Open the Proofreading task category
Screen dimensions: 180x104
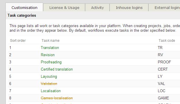51,62
